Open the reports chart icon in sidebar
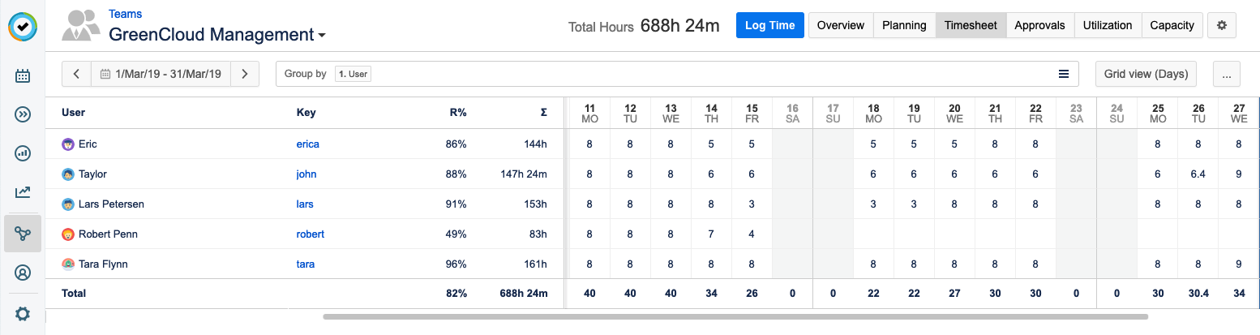Screen dimensions: 1260x335 tap(23, 153)
